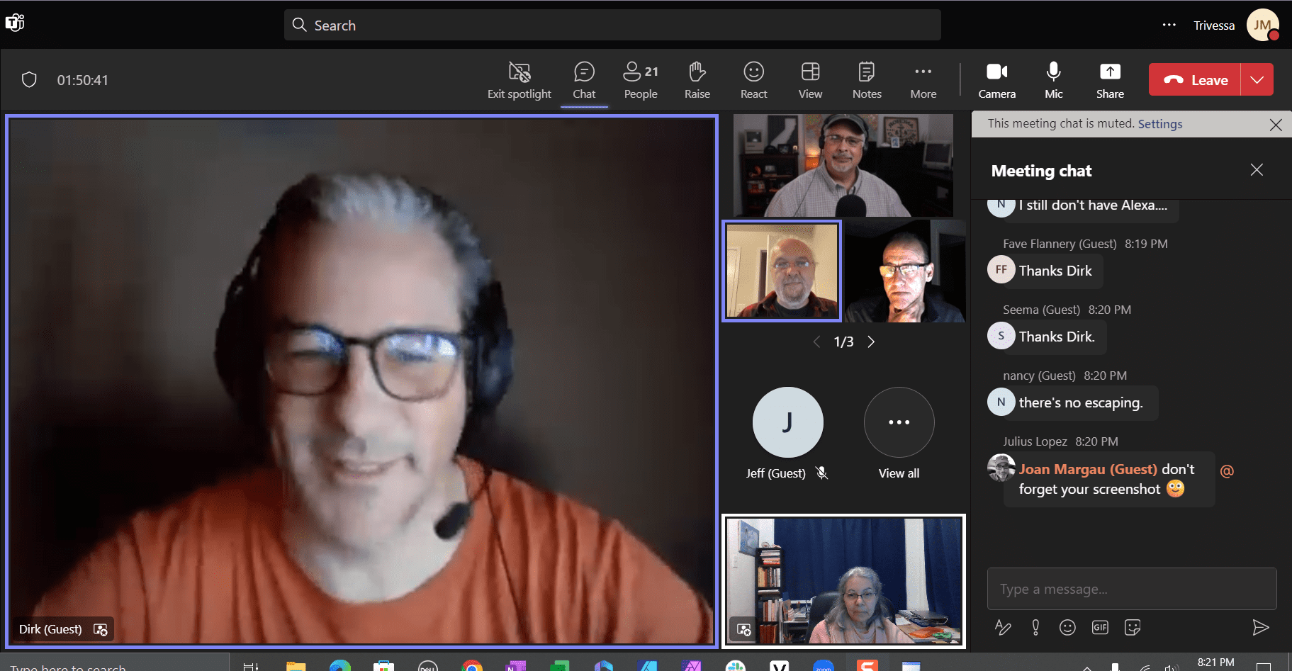Open the Raise hand control
Viewport: 1292px width, 671px height.
[697, 80]
